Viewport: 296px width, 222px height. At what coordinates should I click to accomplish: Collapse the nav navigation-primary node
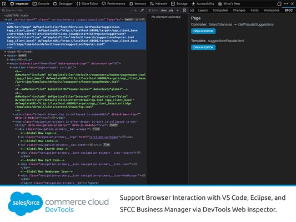click(13, 122)
